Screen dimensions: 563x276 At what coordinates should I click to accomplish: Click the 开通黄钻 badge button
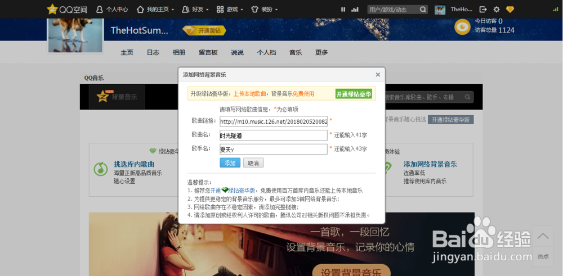coord(204,30)
